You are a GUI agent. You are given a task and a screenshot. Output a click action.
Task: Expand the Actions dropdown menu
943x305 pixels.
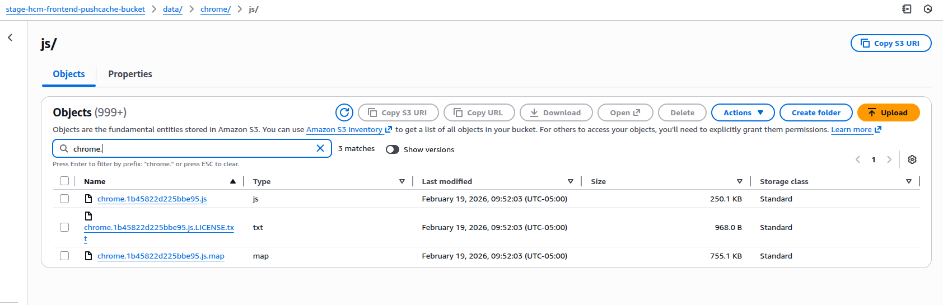pos(743,112)
